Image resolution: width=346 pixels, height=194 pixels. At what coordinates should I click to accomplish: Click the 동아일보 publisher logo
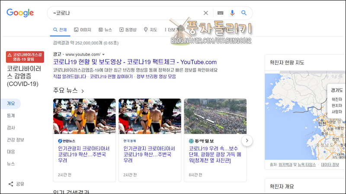[201, 141]
